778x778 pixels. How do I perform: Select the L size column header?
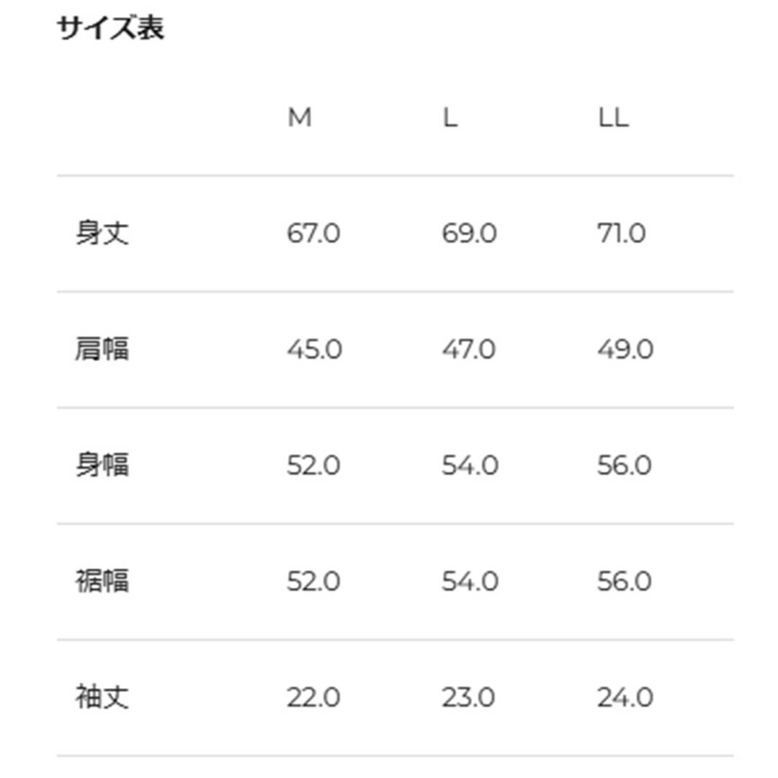[x=450, y=117]
